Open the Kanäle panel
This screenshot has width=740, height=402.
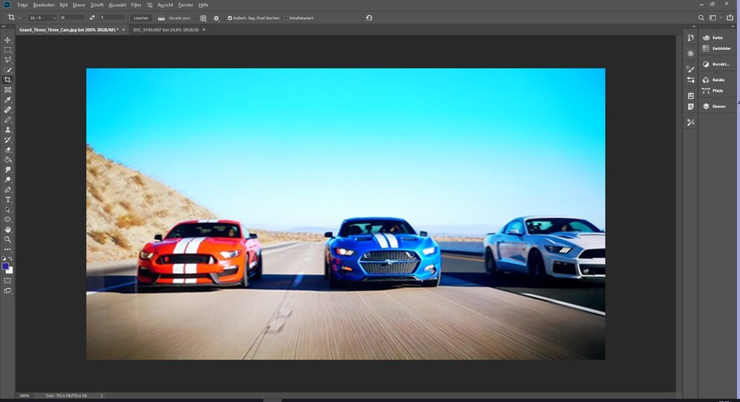pos(714,80)
